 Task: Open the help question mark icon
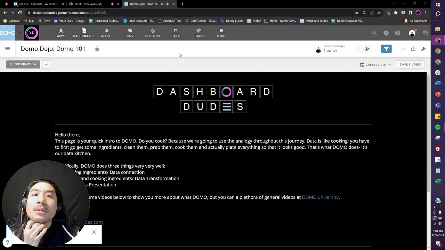[x=397, y=33]
